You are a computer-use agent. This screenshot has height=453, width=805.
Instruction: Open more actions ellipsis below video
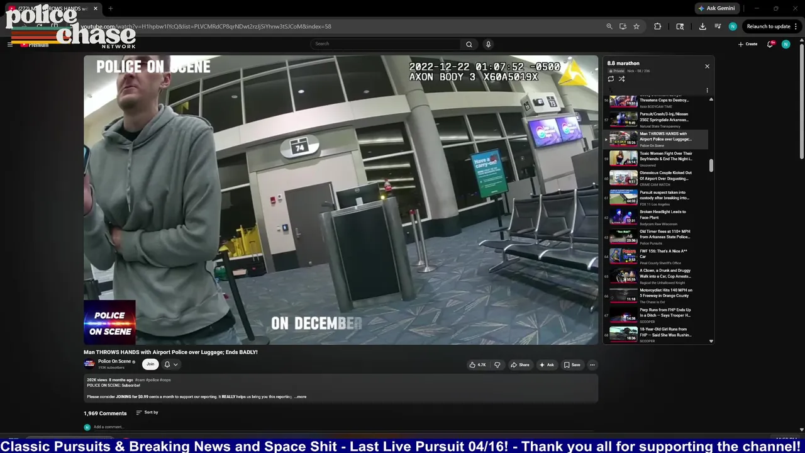[592, 365]
